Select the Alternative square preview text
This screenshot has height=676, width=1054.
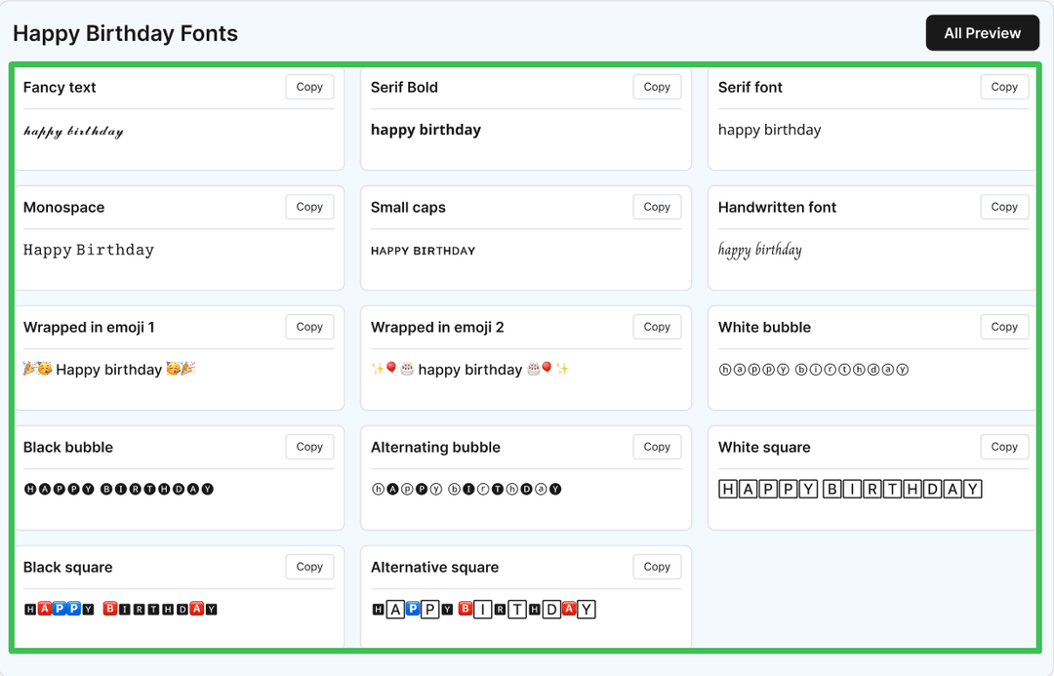click(483, 609)
